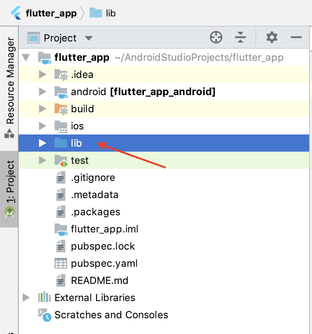Expand the ios folder arrow
Image resolution: width=312 pixels, height=334 pixels.
pos(43,126)
